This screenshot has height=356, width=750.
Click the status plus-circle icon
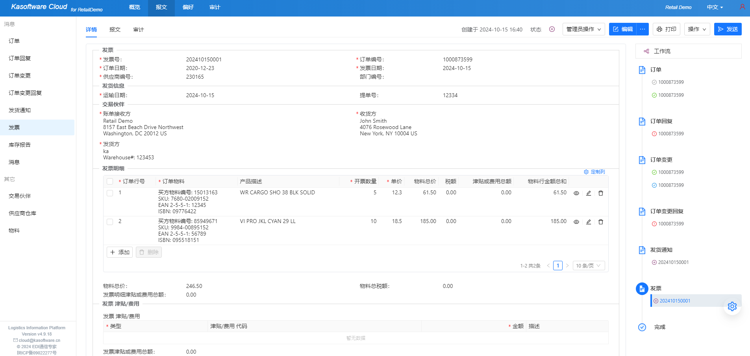pos(552,29)
